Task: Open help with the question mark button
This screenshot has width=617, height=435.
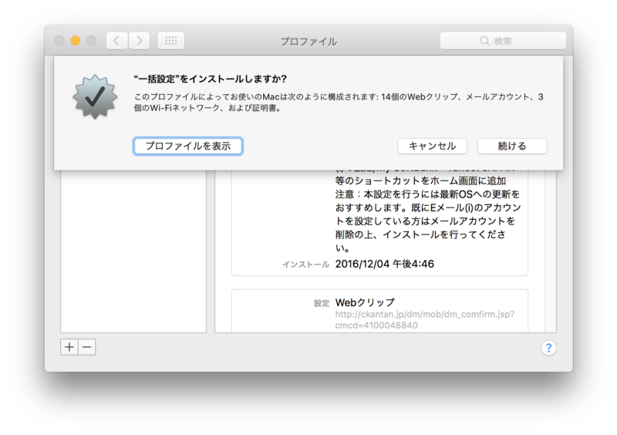Action: point(548,348)
